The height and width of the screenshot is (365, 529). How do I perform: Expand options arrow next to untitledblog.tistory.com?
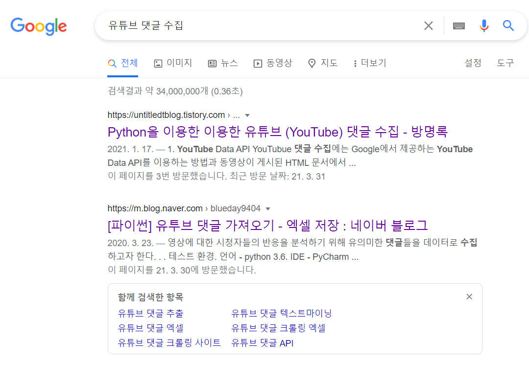pos(247,115)
